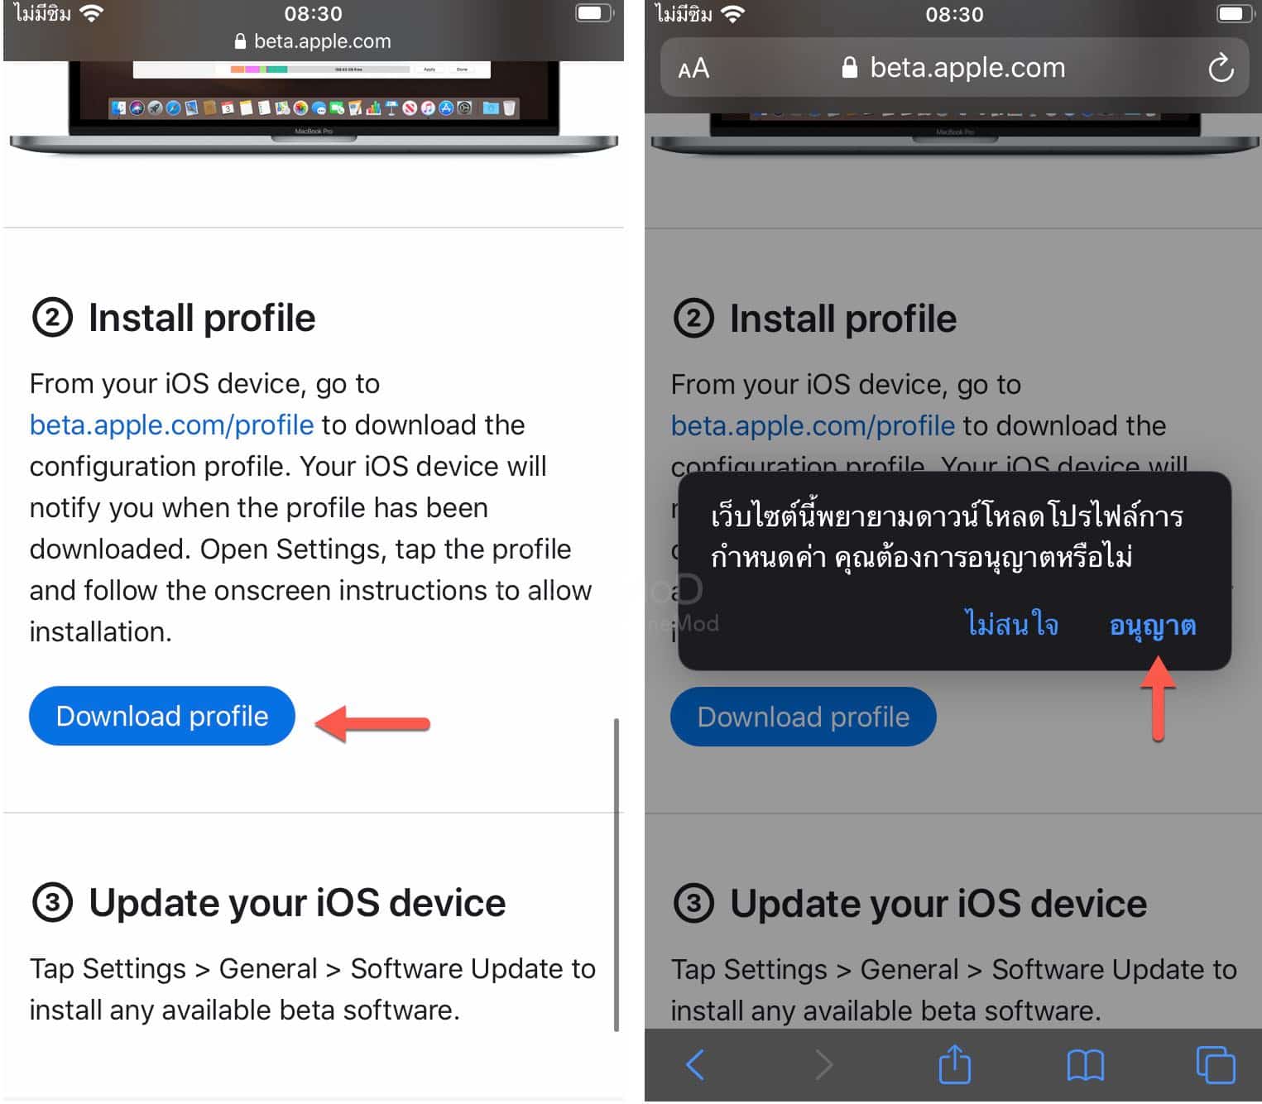Open the Share sheet icon
1262x1104 pixels.
tap(954, 1063)
